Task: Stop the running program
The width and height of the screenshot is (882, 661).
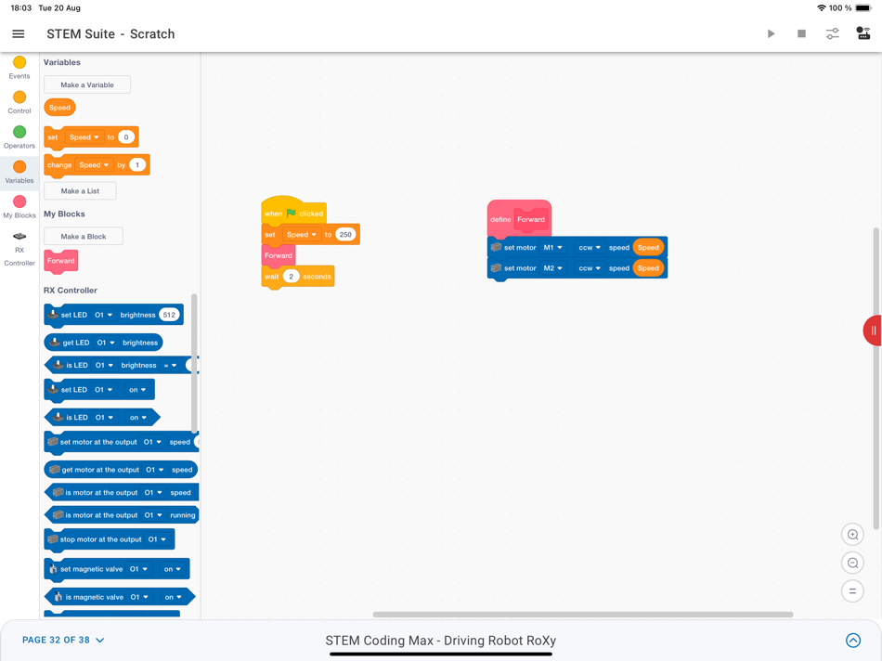Action: pyautogui.click(x=801, y=33)
